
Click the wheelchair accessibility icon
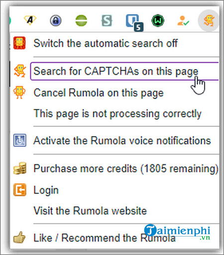pyautogui.click(x=20, y=140)
